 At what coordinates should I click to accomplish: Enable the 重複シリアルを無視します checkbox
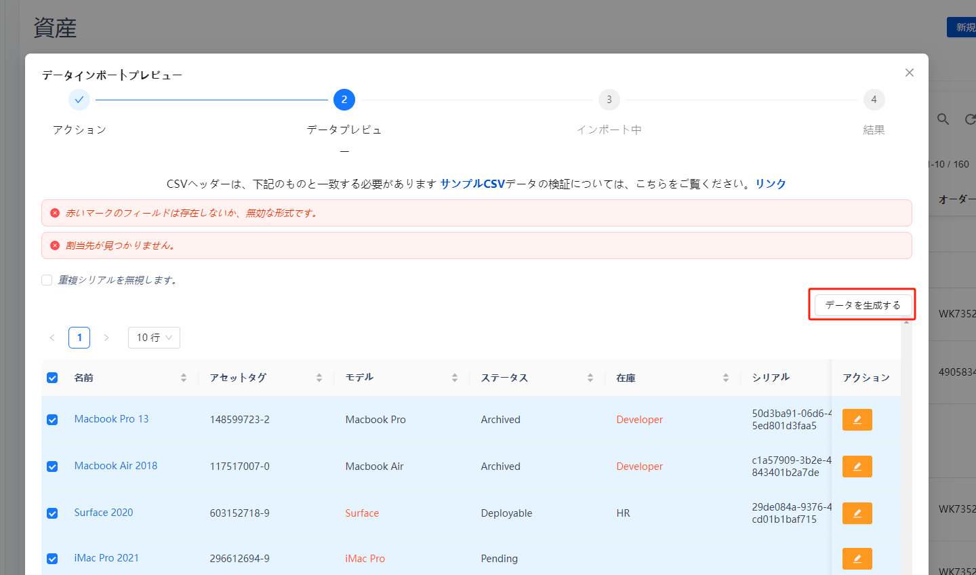46,279
